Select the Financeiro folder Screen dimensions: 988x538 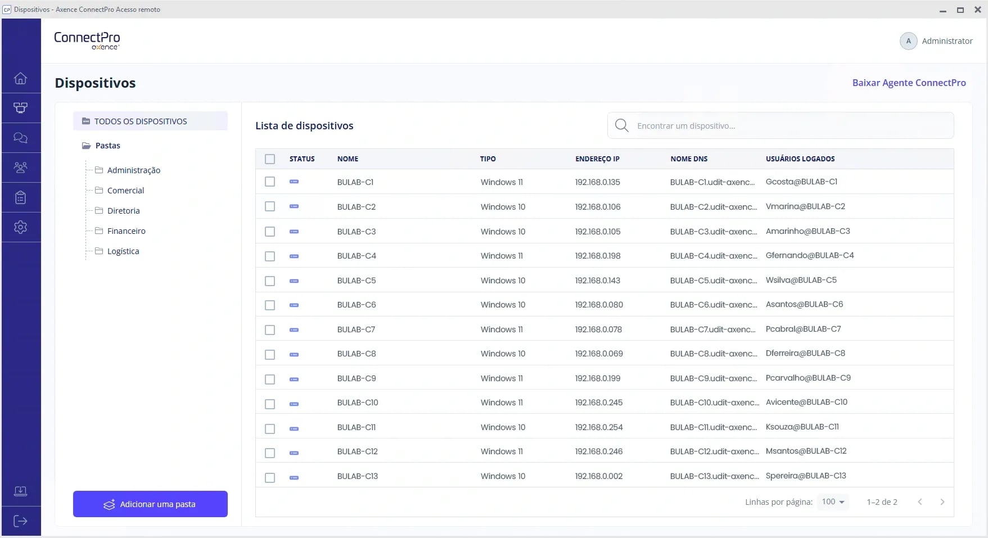coord(126,231)
